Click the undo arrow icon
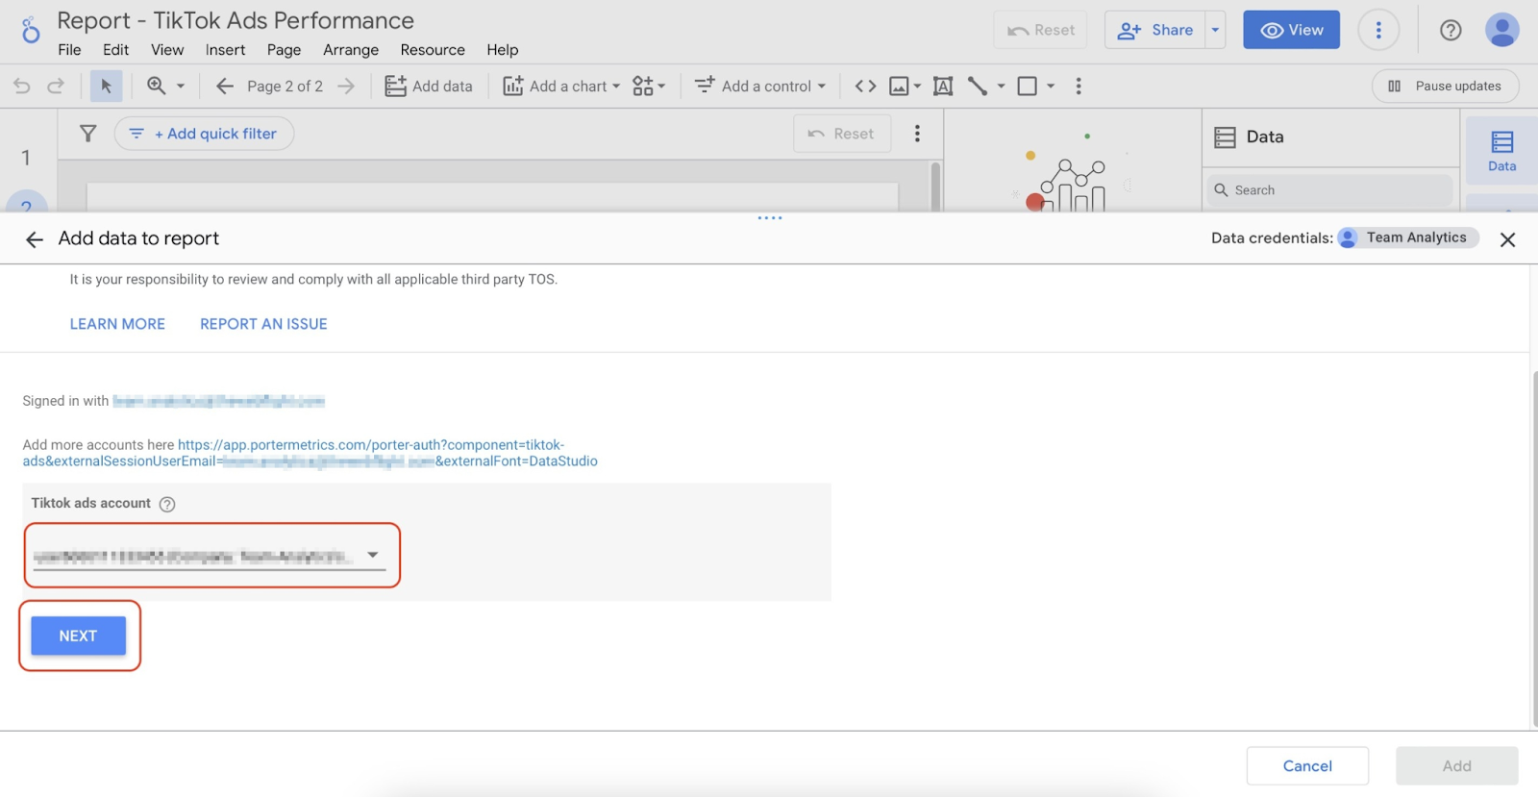 pyautogui.click(x=21, y=86)
